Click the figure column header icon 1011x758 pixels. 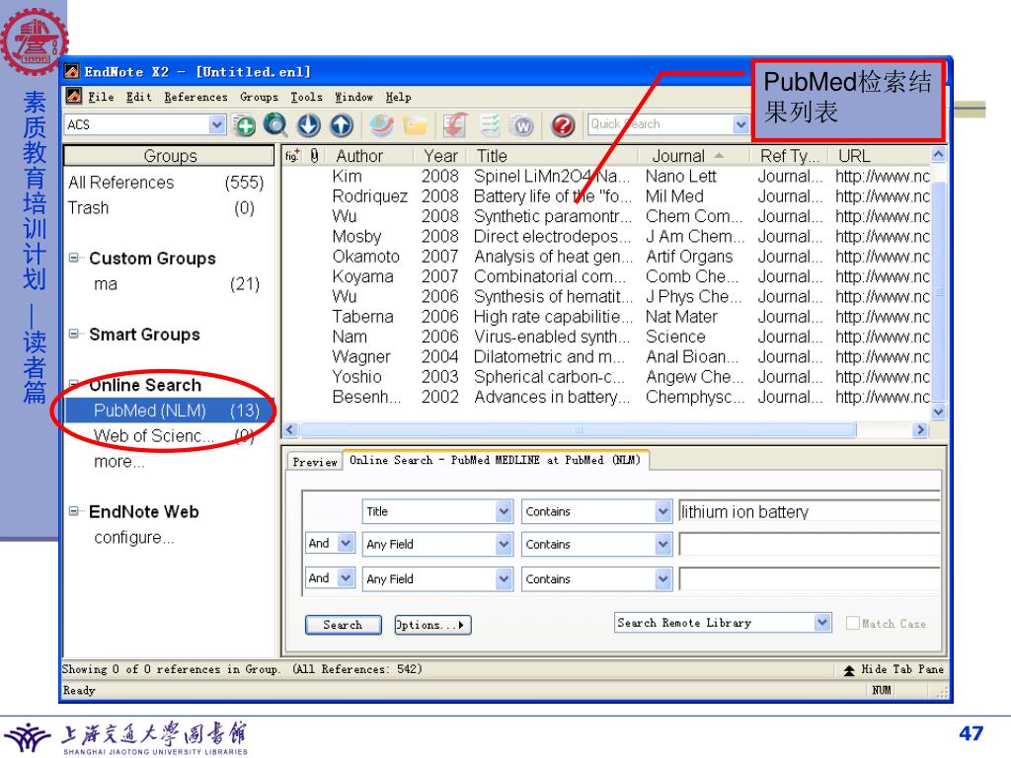point(292,155)
